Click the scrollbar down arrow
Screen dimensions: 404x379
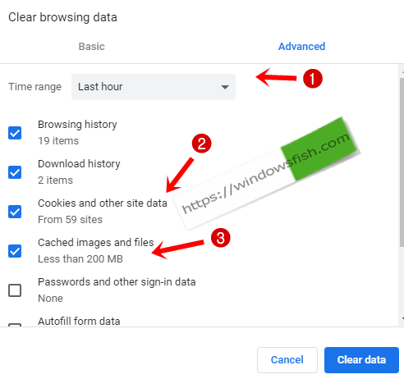point(402,318)
